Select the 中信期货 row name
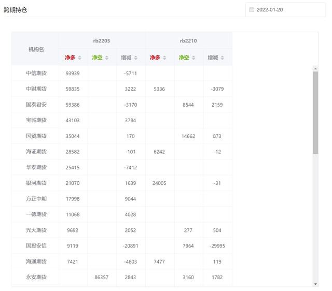This screenshot has height=291, width=332. [x=36, y=73]
